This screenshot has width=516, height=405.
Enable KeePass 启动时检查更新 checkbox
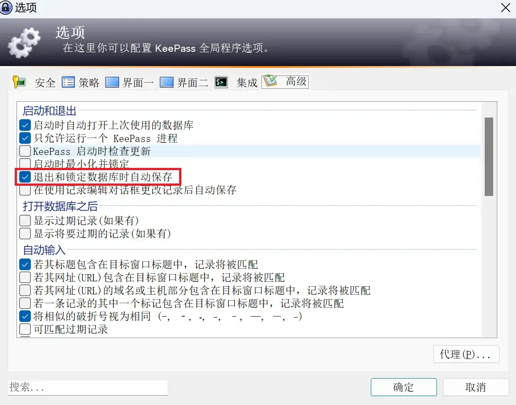(x=25, y=151)
